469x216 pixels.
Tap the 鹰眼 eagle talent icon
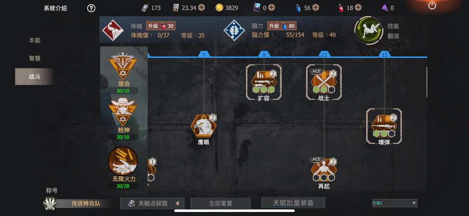[x=204, y=126]
